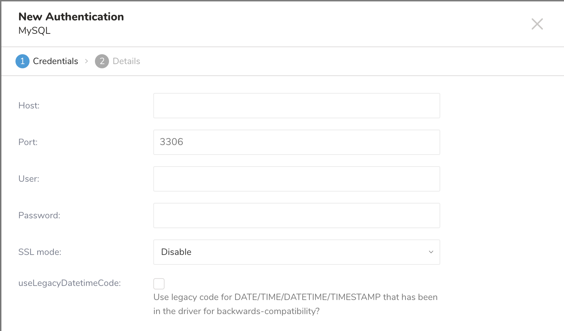Click the Host: label

click(29, 106)
